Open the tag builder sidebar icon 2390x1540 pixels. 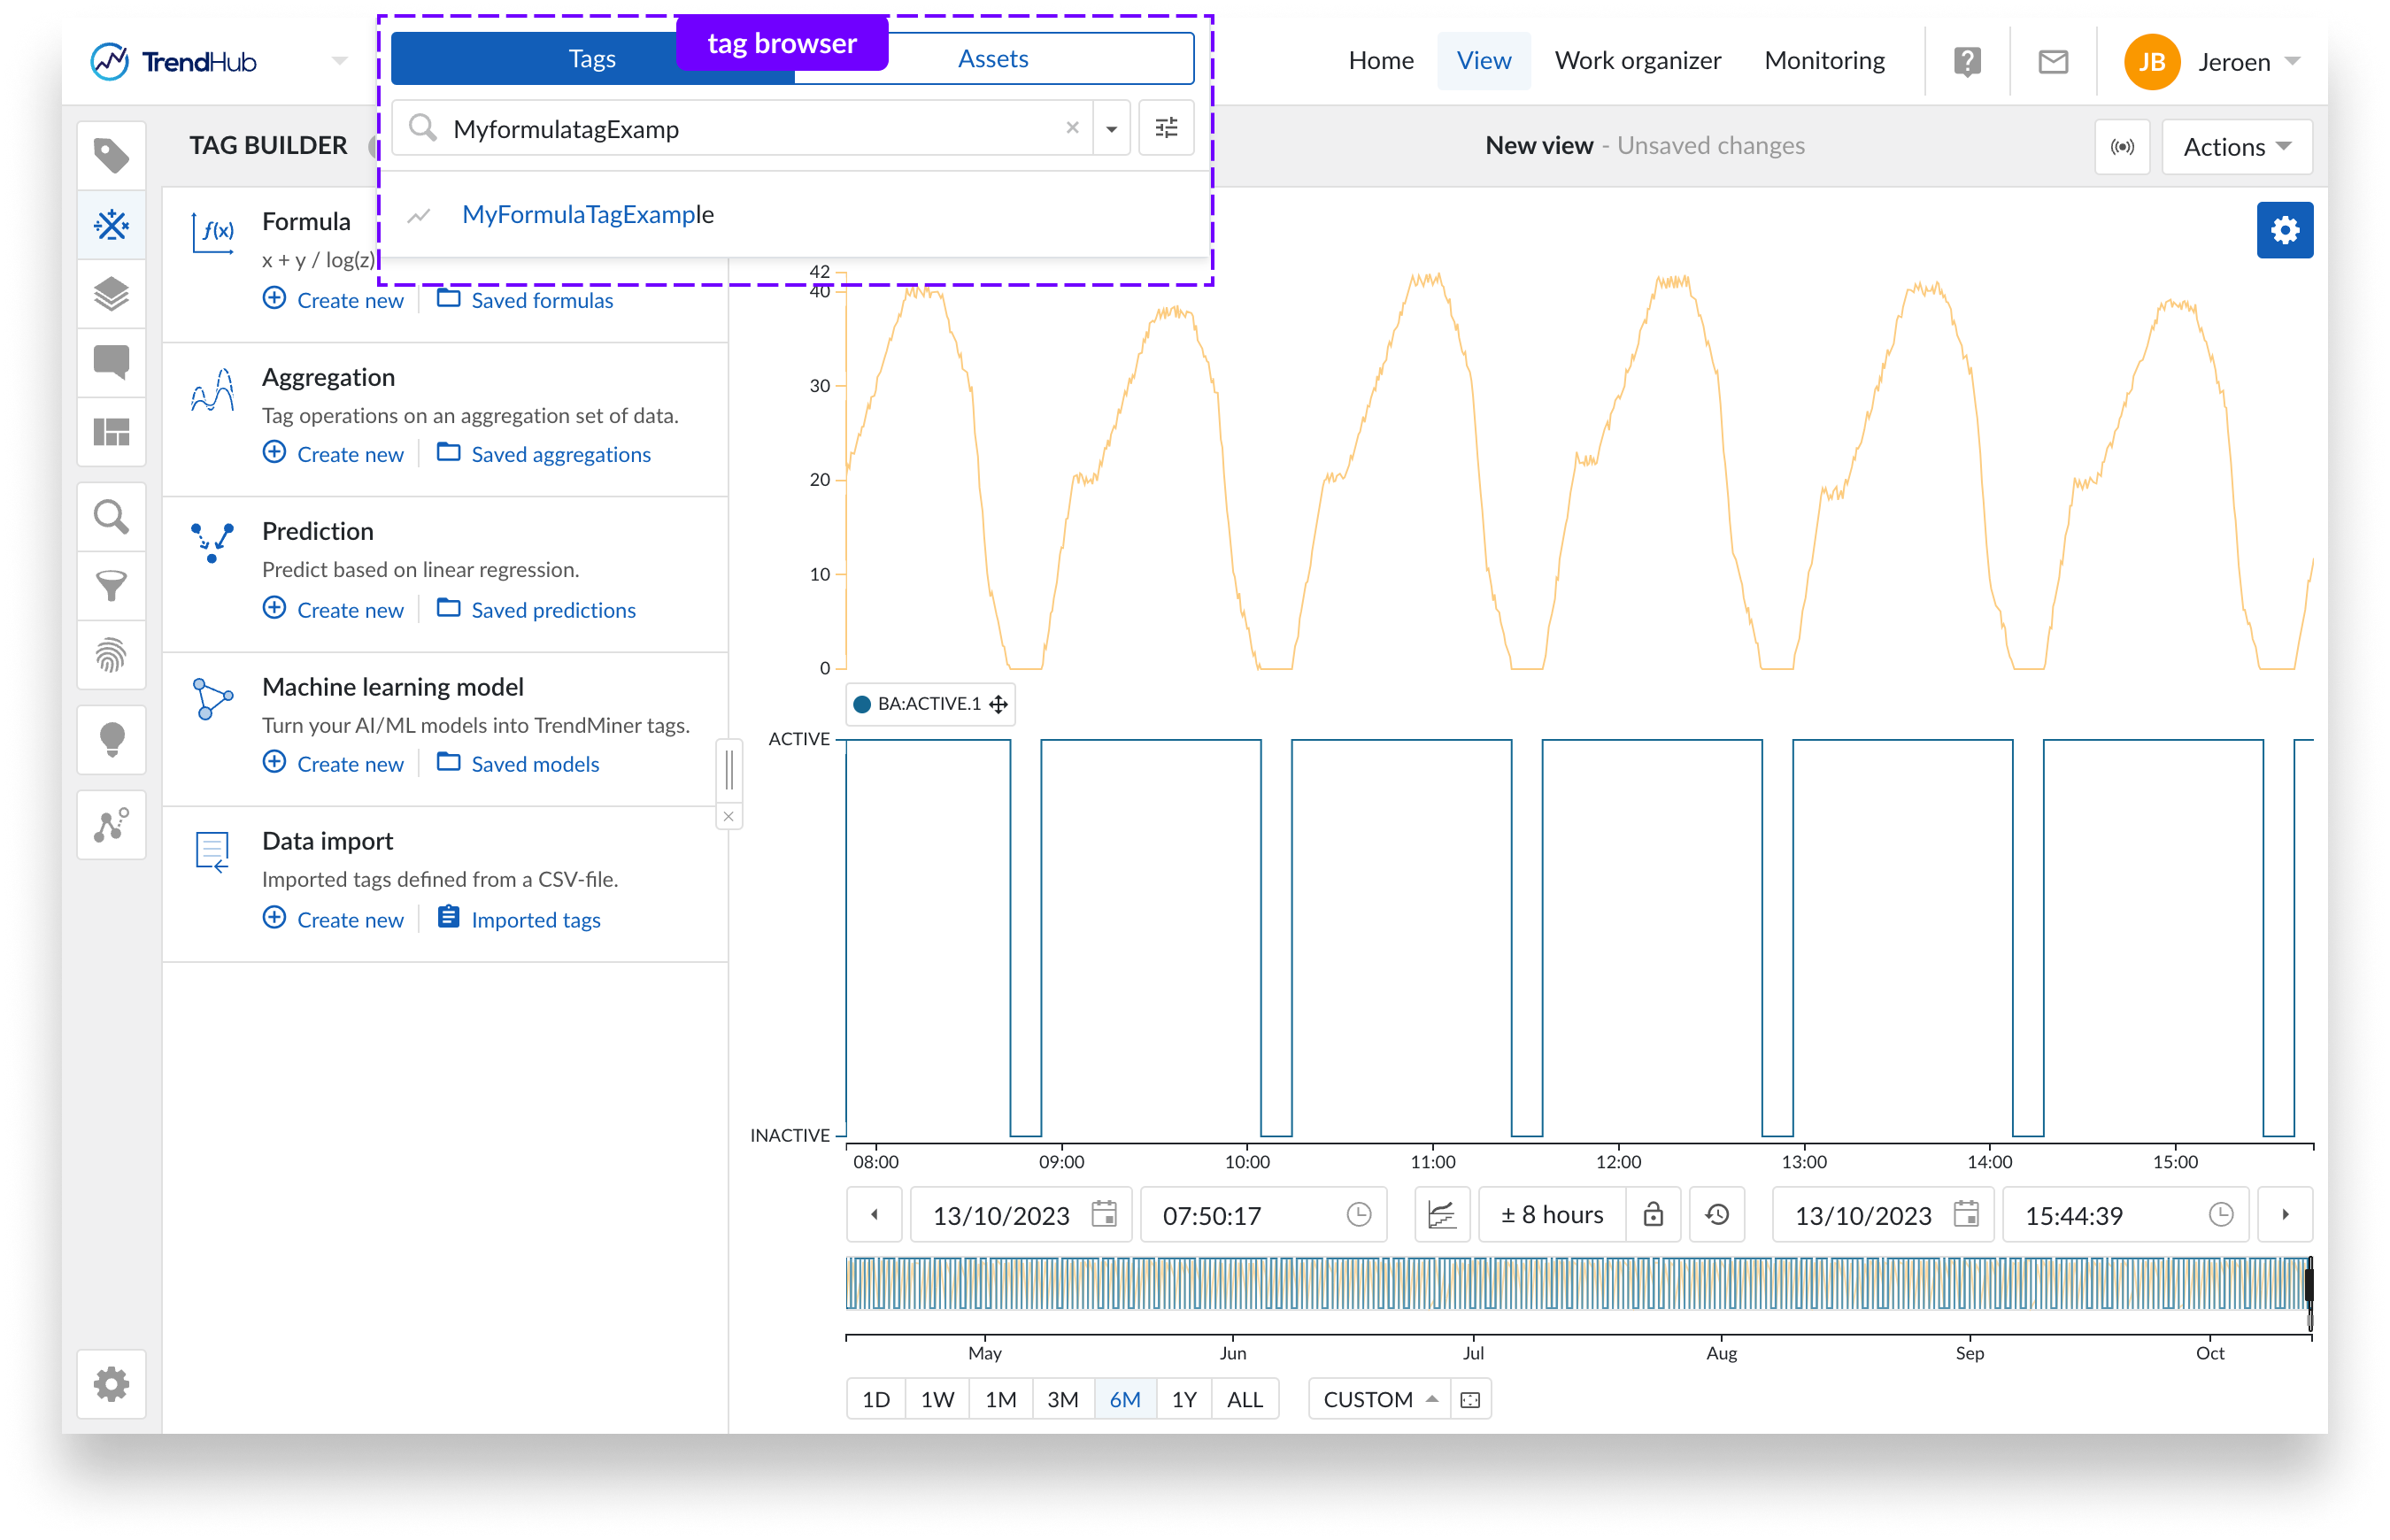click(x=111, y=225)
